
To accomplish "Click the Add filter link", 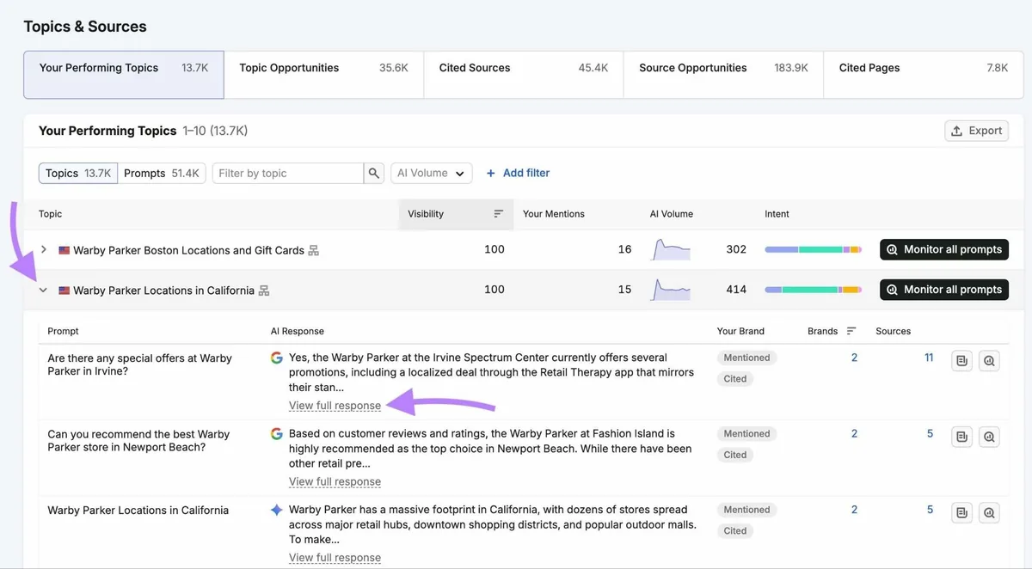I will click(x=518, y=173).
